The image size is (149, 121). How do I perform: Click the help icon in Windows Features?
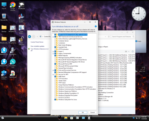96,26
